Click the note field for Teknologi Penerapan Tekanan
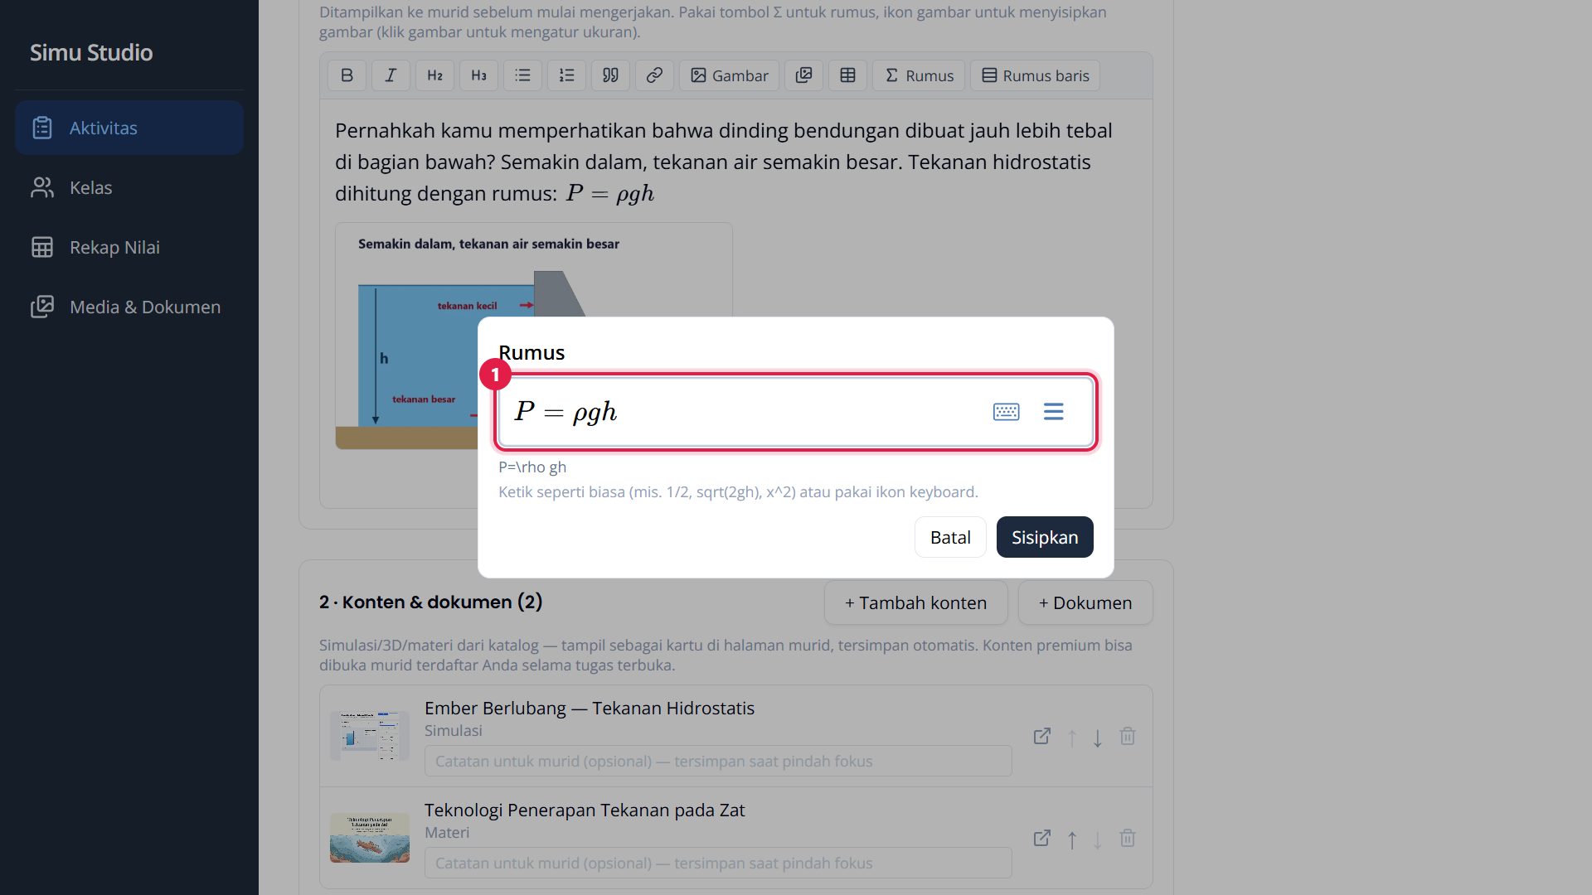This screenshot has width=1592, height=895. [718, 863]
